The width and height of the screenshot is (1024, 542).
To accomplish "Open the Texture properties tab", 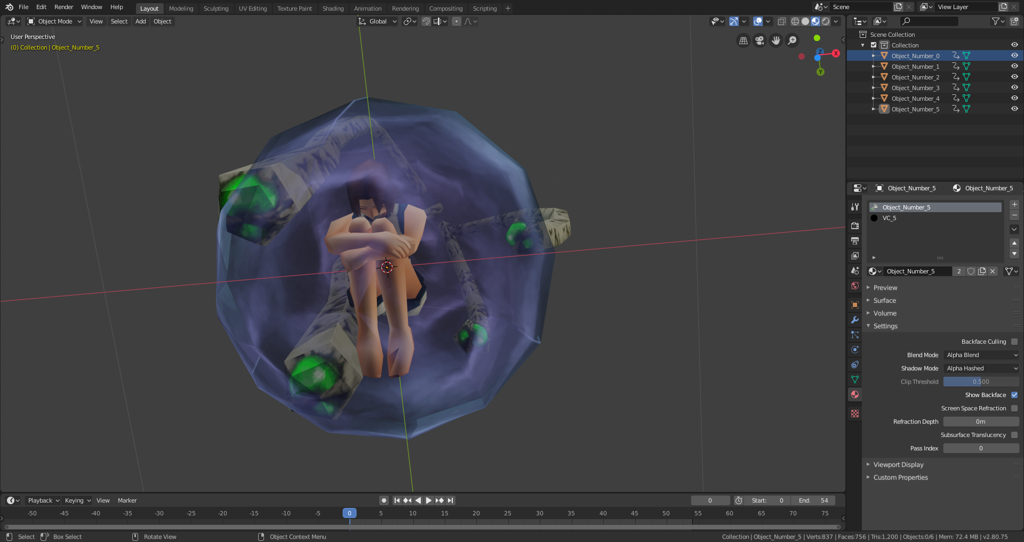I will pyautogui.click(x=855, y=414).
